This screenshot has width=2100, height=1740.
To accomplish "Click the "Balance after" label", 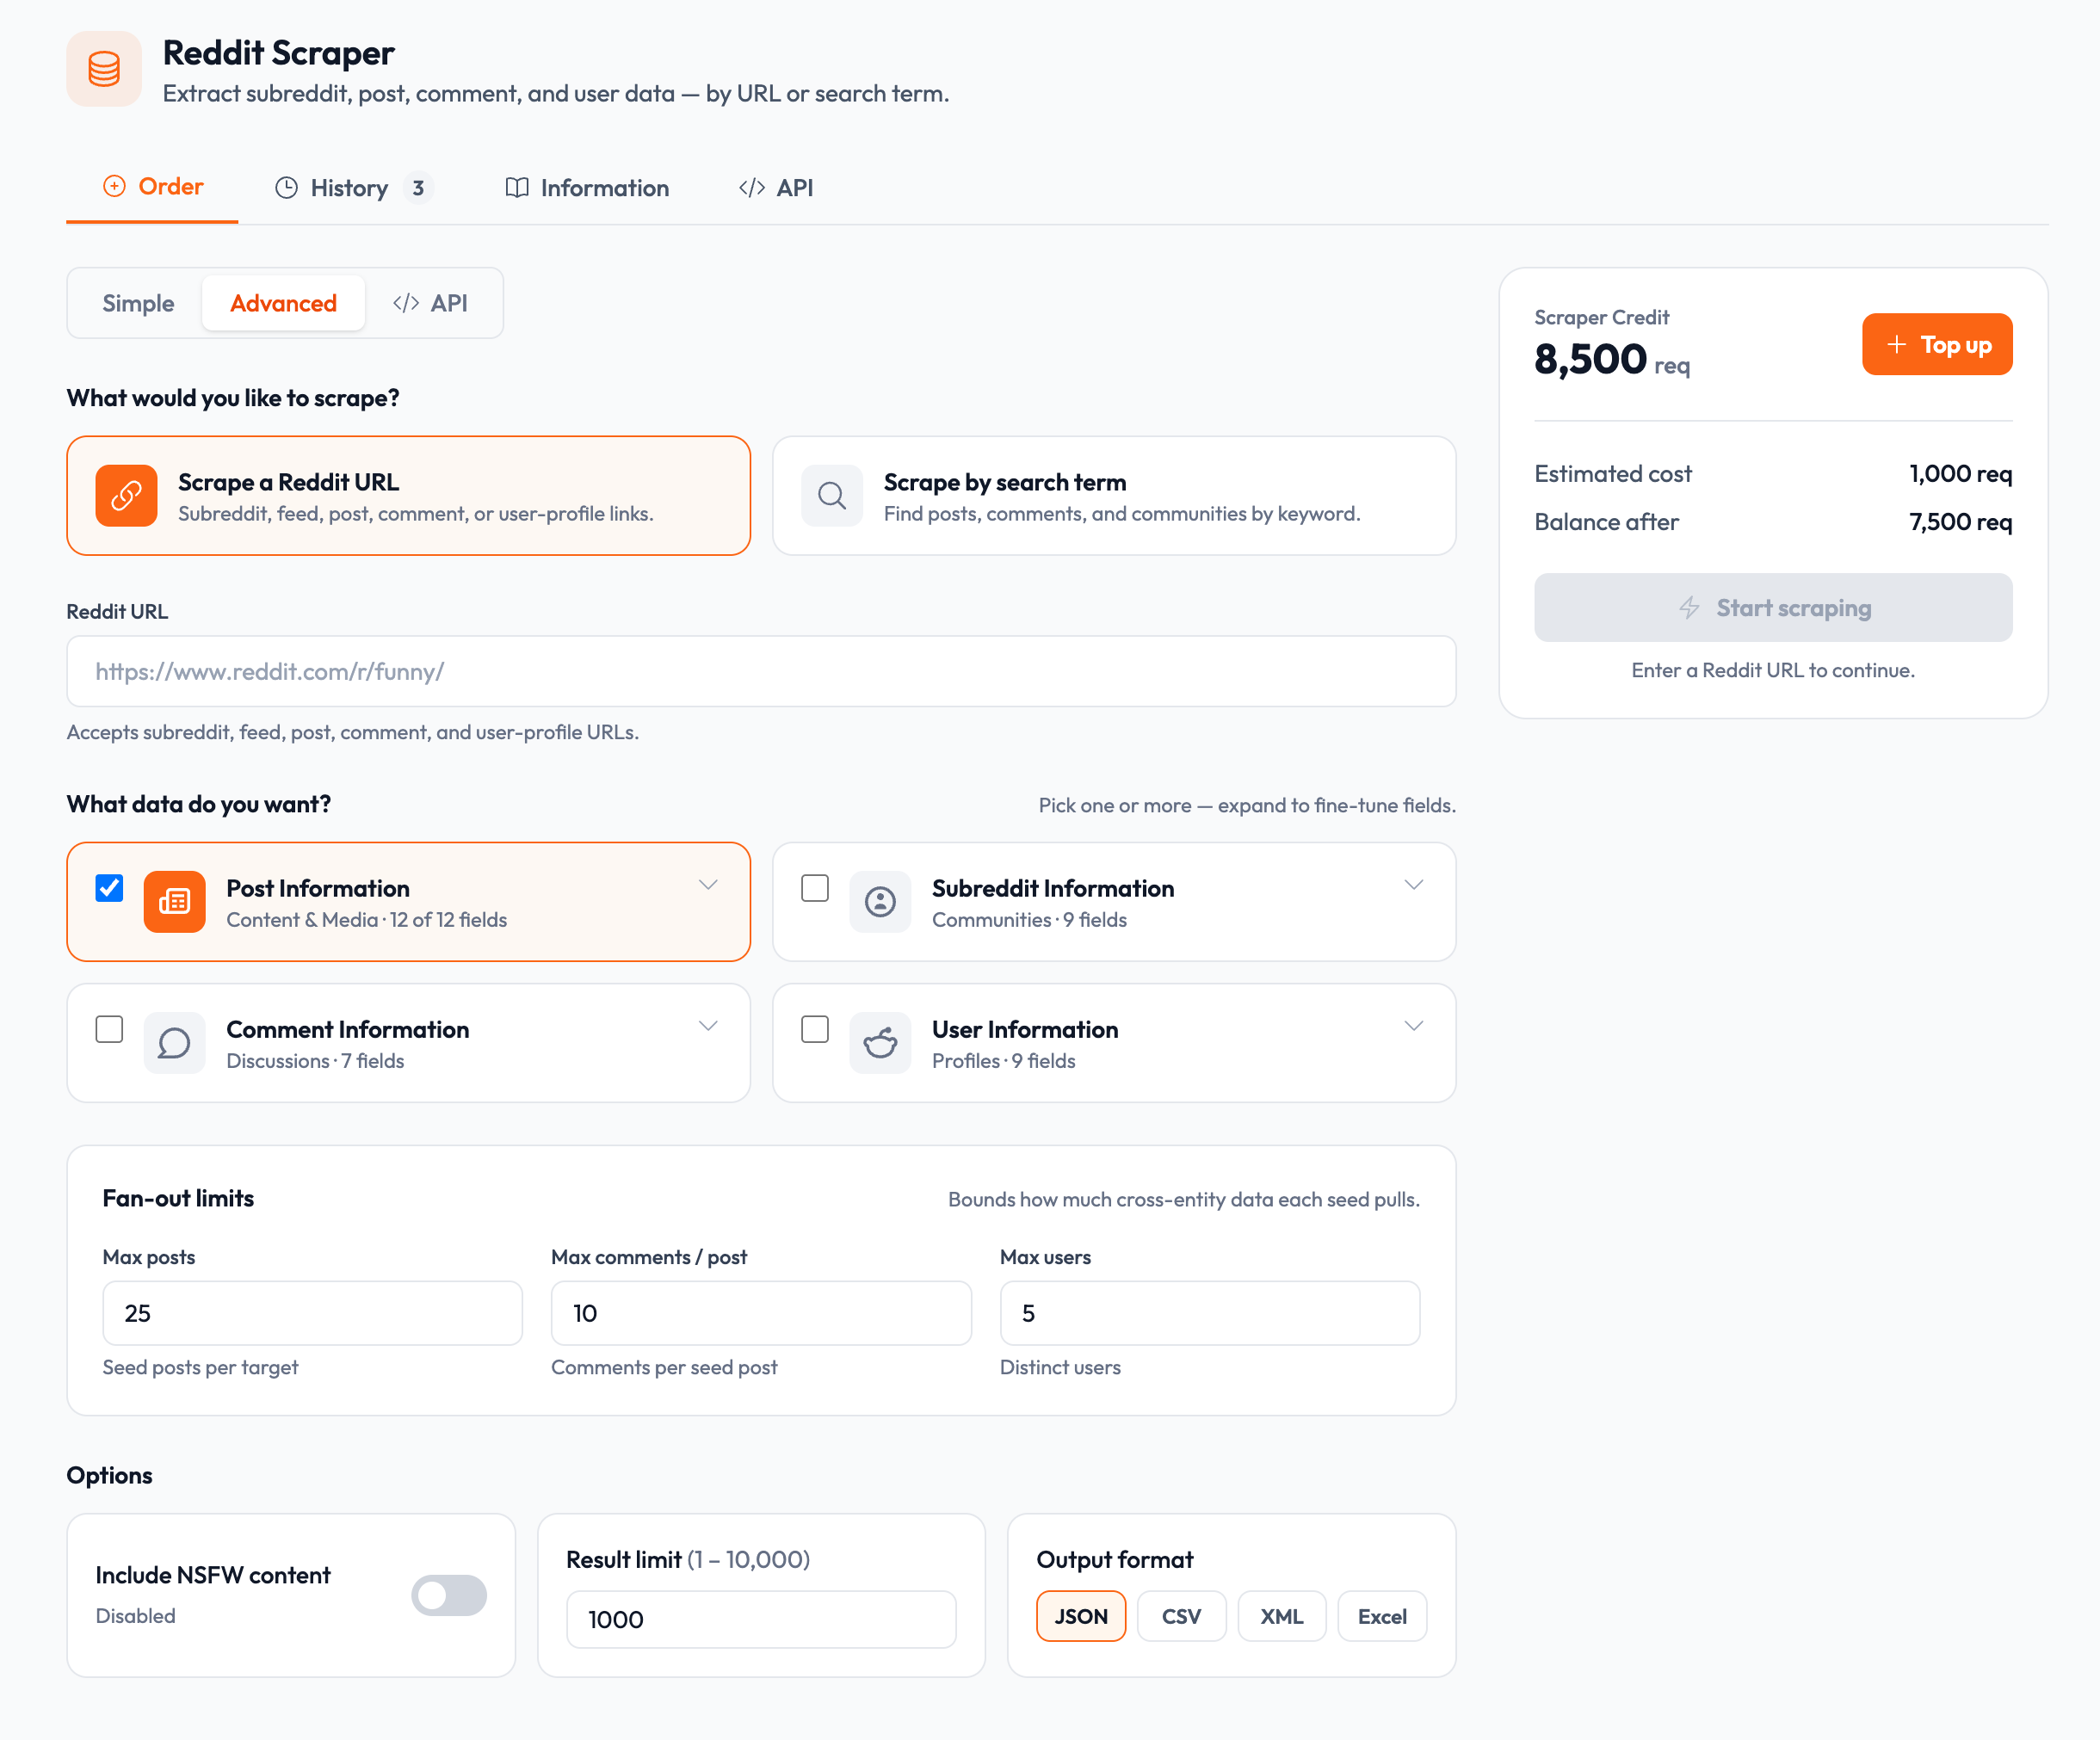I will point(1607,522).
